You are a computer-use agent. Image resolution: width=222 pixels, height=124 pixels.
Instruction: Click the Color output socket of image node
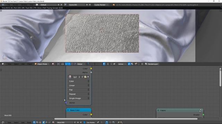coord(91,69)
